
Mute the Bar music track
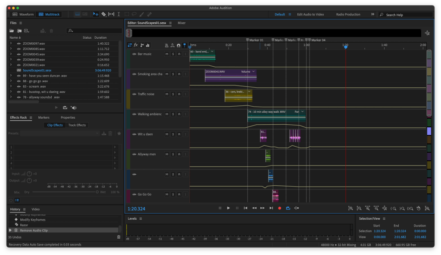pos(167,54)
